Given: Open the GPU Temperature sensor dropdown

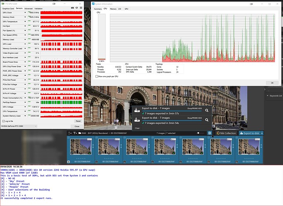Looking at the screenshot, I should click(26, 21).
